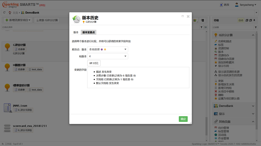Click the home icon in the breadcrumb
This screenshot has height=146, width=261.
point(10,13)
